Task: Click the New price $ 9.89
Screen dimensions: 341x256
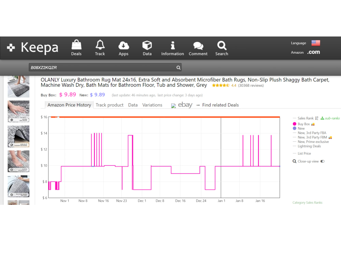Action: pos(98,95)
